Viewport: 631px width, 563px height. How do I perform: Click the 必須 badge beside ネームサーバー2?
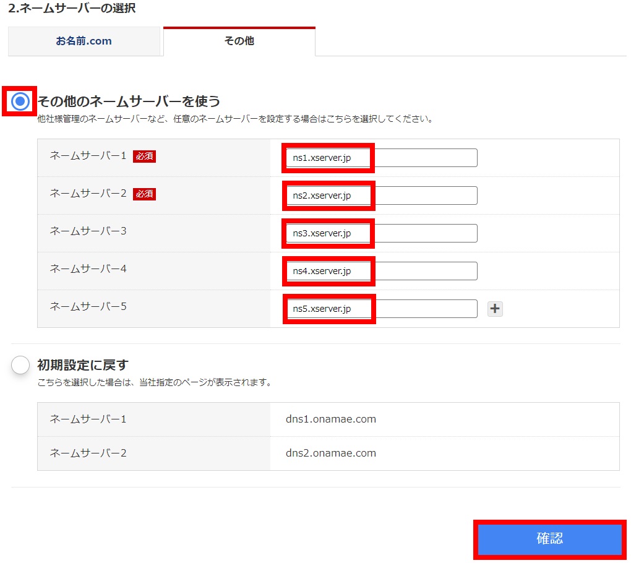[144, 194]
